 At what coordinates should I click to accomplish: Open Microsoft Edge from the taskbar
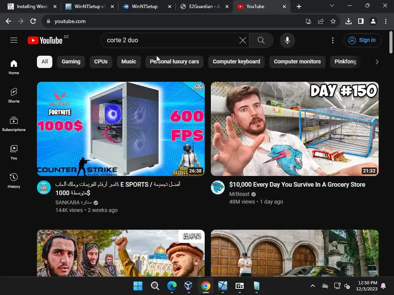172,286
